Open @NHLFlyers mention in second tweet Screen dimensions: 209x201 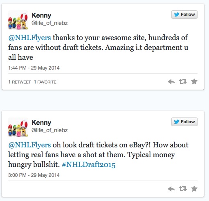29,145
